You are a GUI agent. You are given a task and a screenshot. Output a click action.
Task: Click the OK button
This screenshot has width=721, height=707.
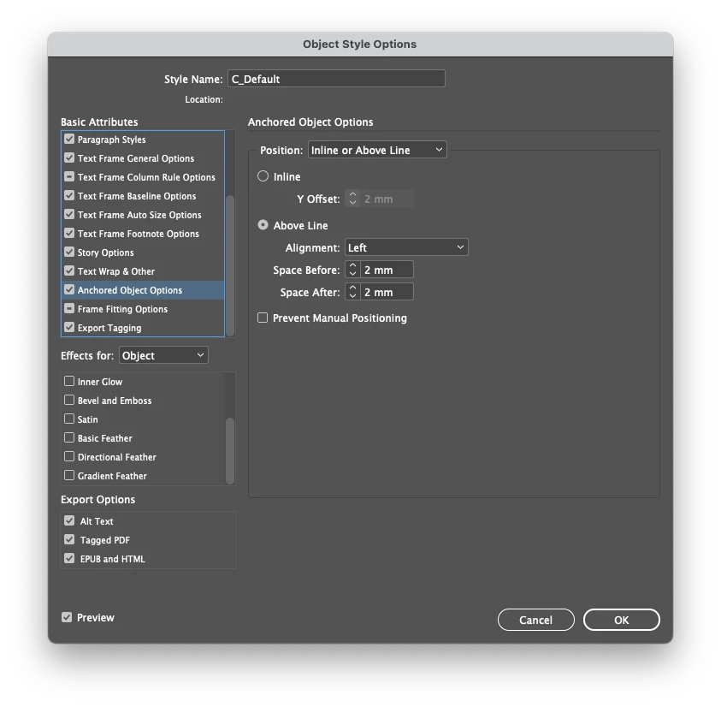[622, 620]
